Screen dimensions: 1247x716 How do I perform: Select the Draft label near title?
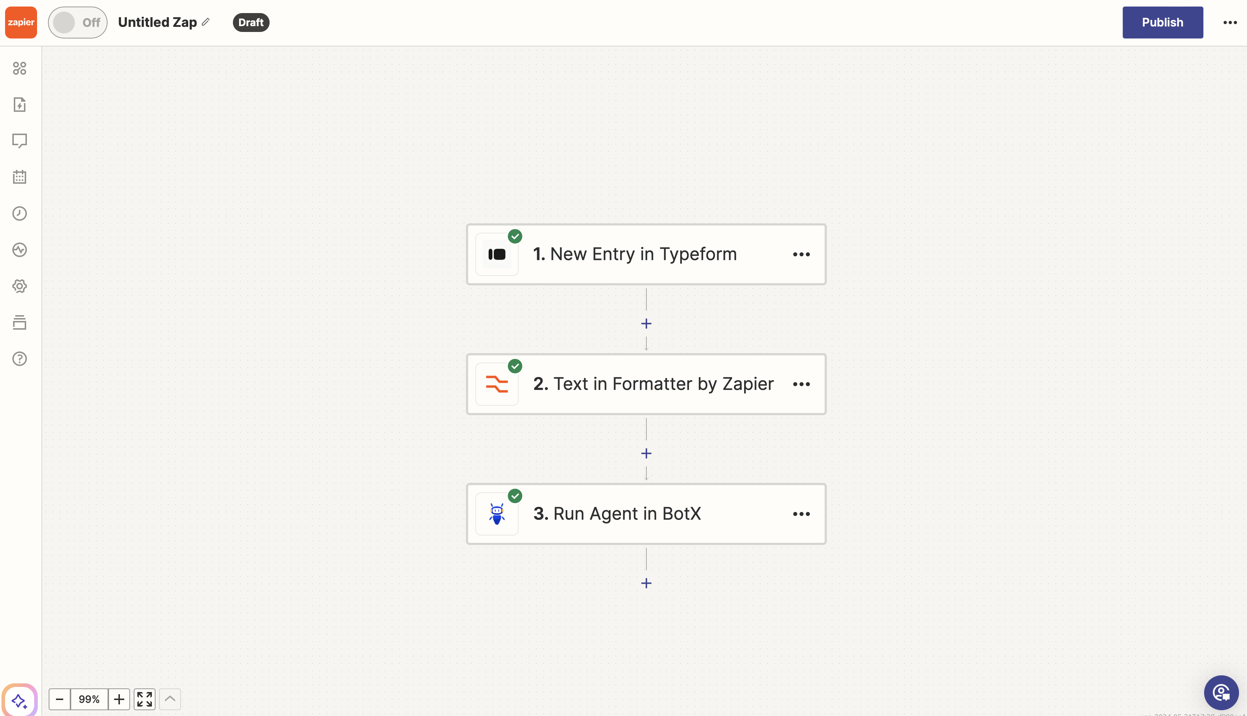(x=251, y=22)
